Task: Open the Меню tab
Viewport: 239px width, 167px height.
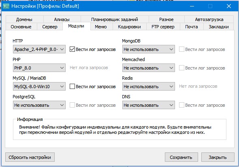Action: tap(102, 27)
